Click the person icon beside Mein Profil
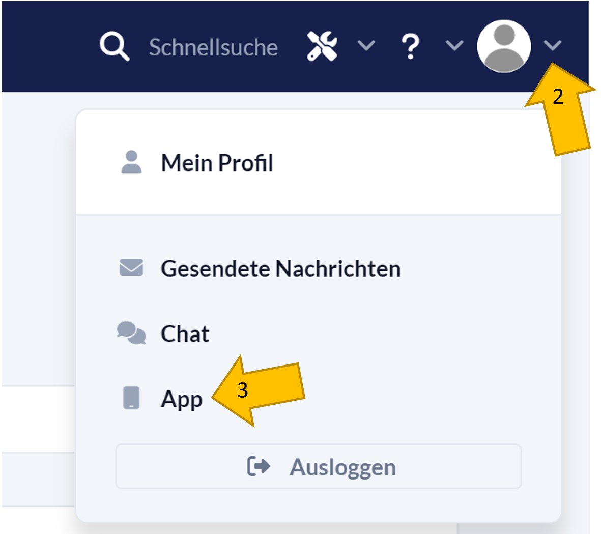The image size is (601, 534). (131, 162)
